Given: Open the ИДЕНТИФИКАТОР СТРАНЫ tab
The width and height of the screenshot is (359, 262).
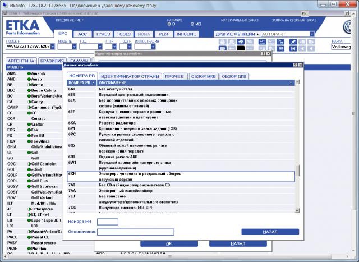Looking at the screenshot, I should pyautogui.click(x=130, y=76).
